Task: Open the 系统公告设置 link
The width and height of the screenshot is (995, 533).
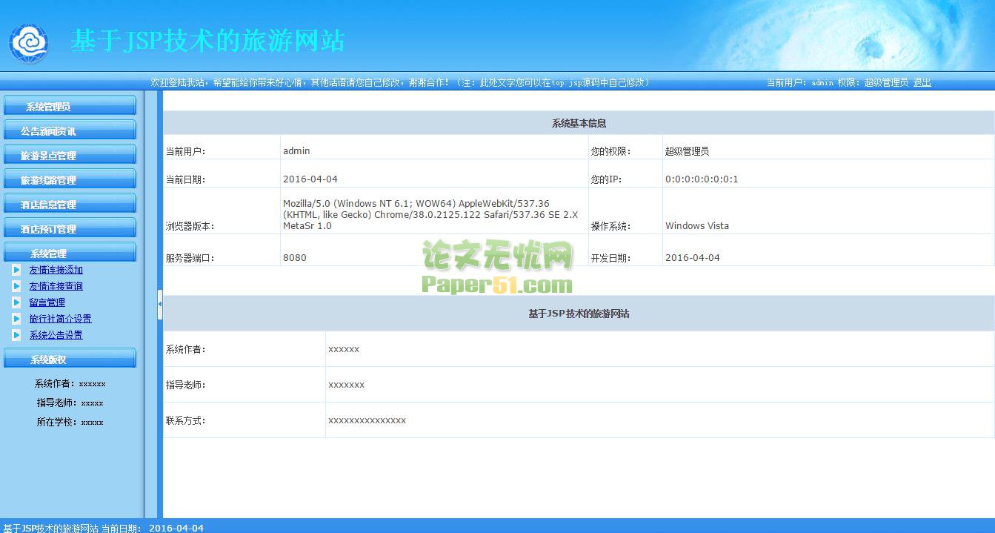Action: pyautogui.click(x=56, y=335)
